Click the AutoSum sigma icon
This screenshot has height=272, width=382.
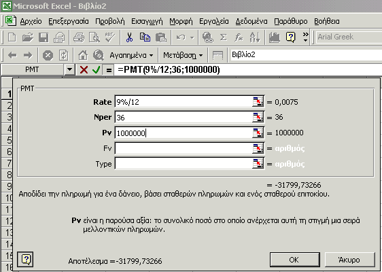pyautogui.click(x=223, y=37)
